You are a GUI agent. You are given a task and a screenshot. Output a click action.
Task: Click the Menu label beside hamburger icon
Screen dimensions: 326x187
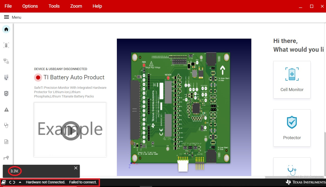click(16, 17)
